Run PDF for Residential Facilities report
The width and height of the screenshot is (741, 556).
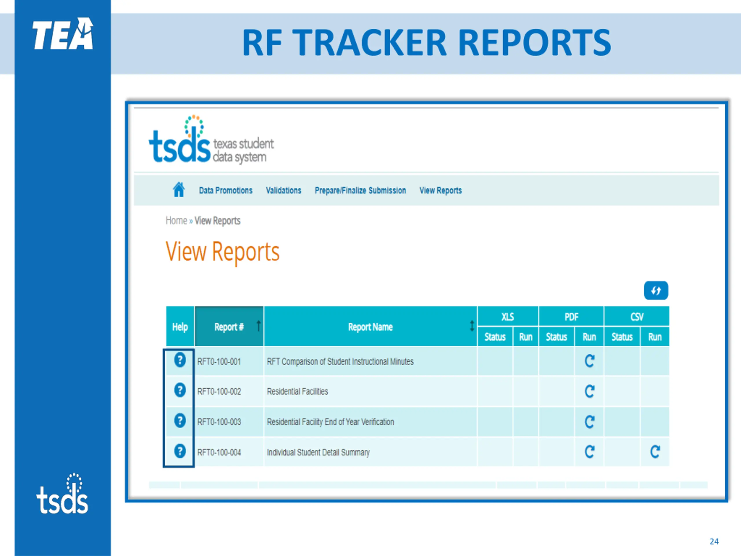589,391
